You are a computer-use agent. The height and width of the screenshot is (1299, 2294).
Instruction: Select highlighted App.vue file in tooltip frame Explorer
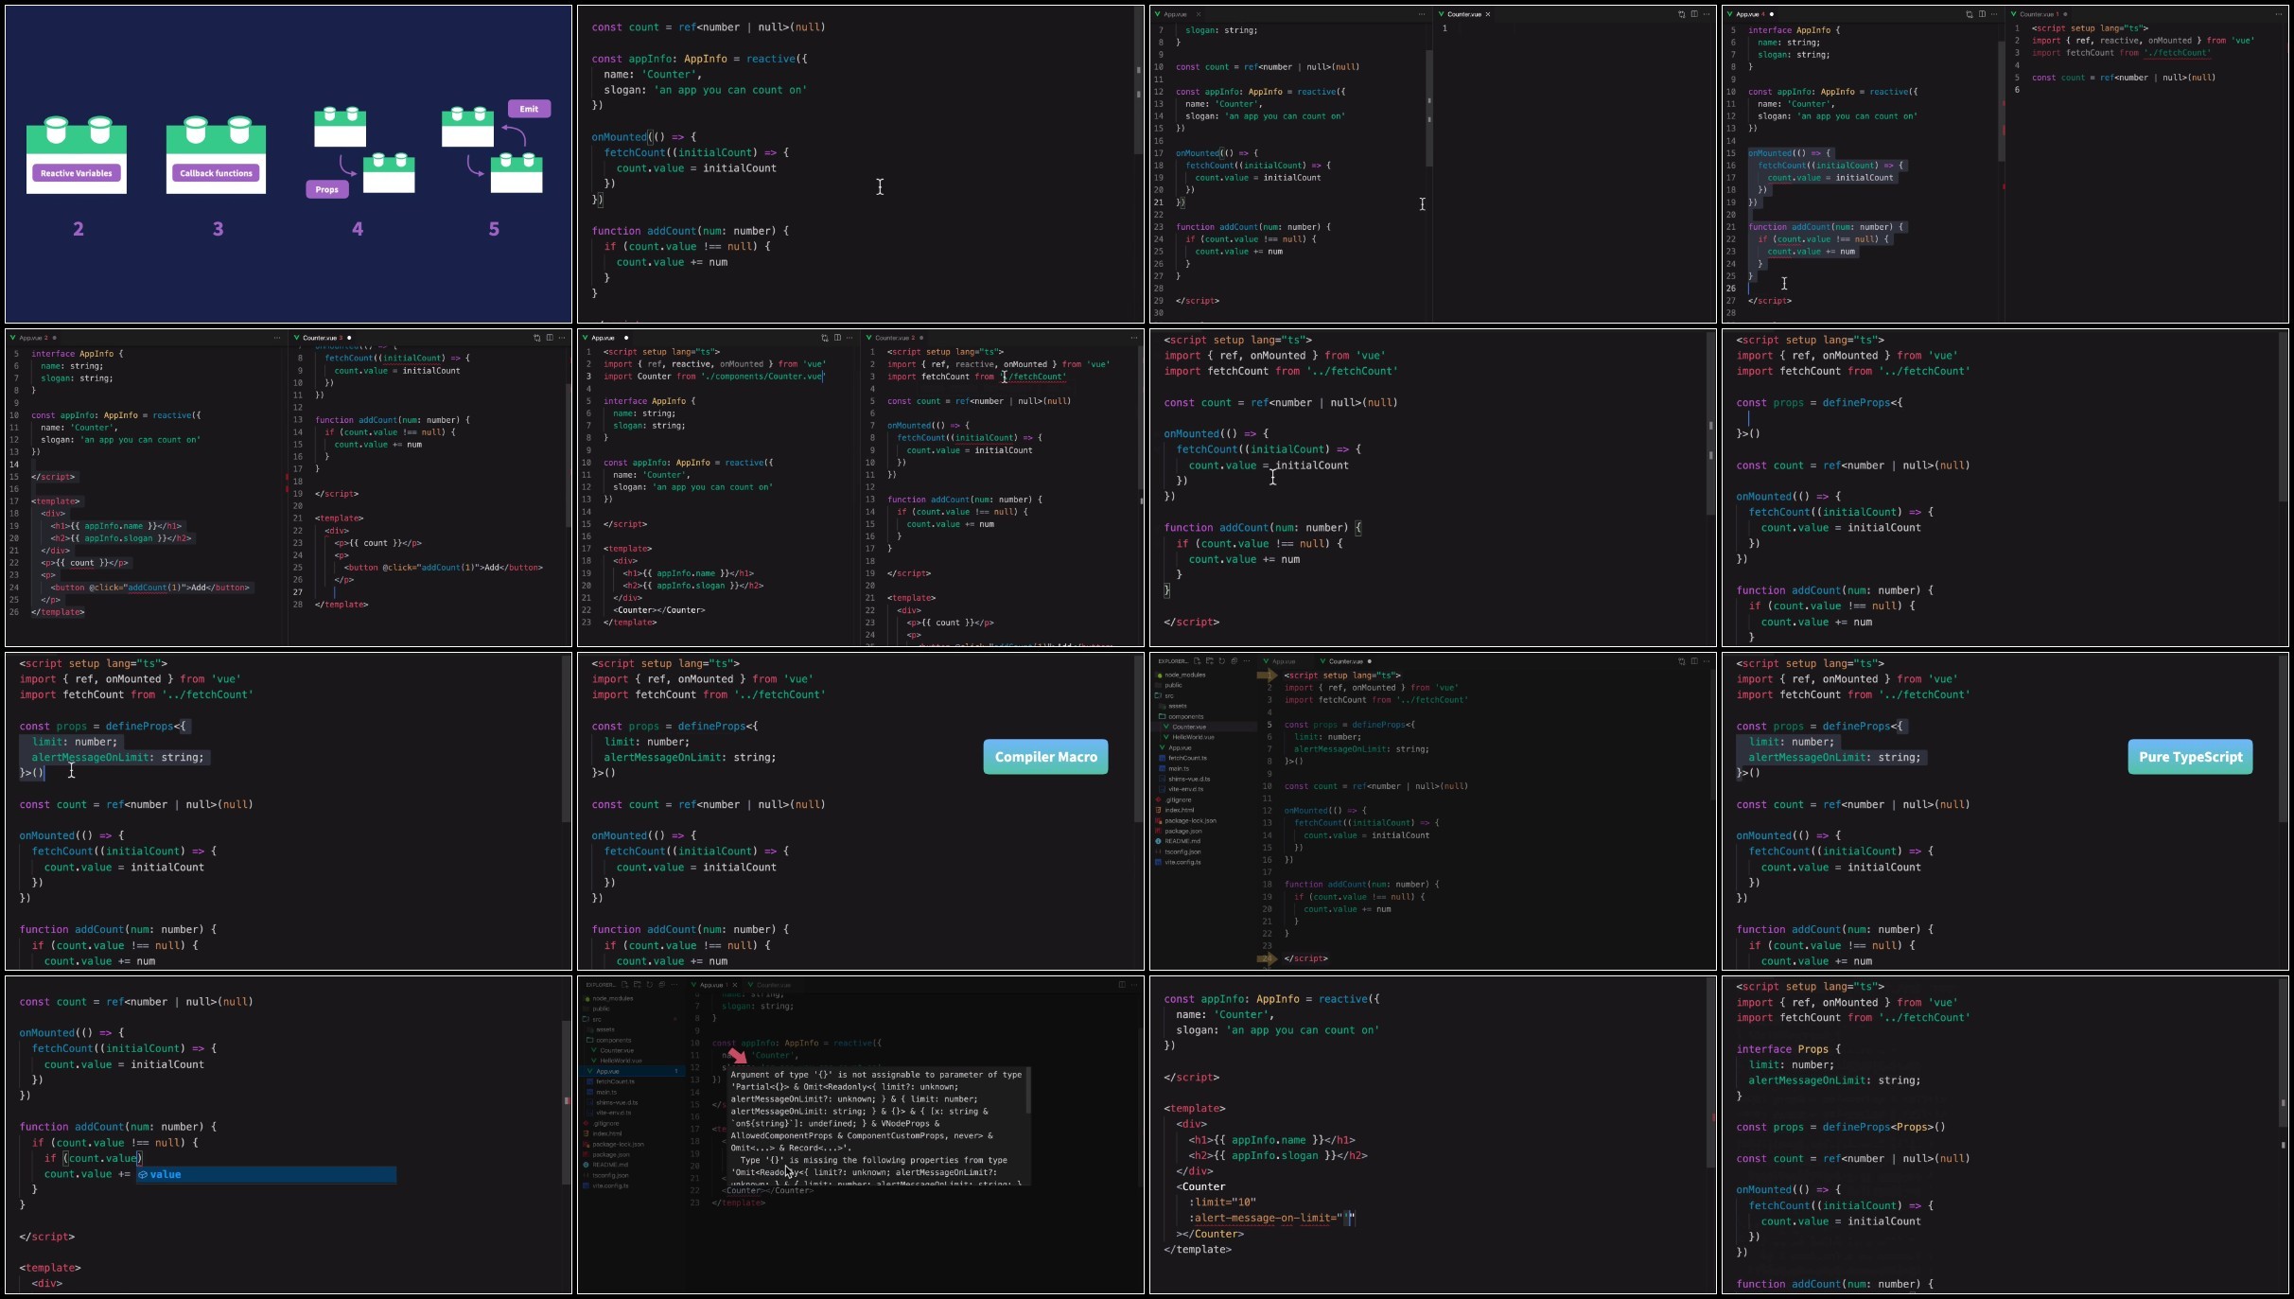click(x=632, y=1072)
